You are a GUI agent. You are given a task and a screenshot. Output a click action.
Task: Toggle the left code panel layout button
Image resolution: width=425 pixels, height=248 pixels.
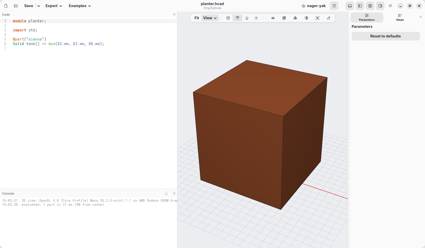pyautogui.click(x=360, y=6)
